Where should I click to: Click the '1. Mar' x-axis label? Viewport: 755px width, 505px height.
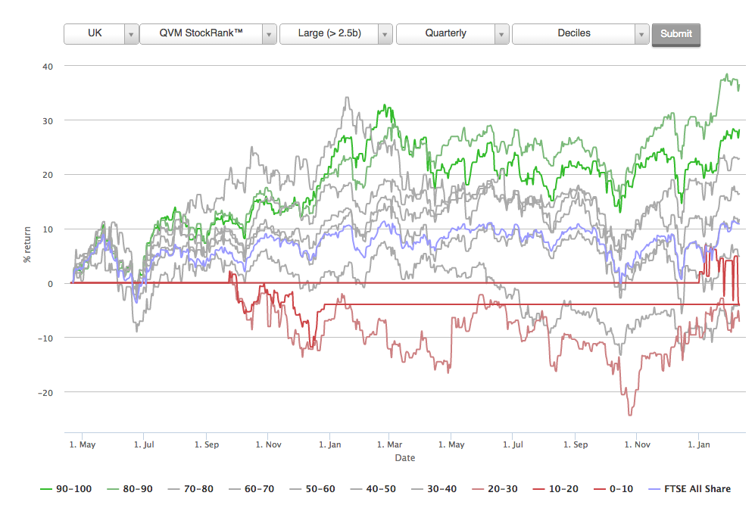389,444
